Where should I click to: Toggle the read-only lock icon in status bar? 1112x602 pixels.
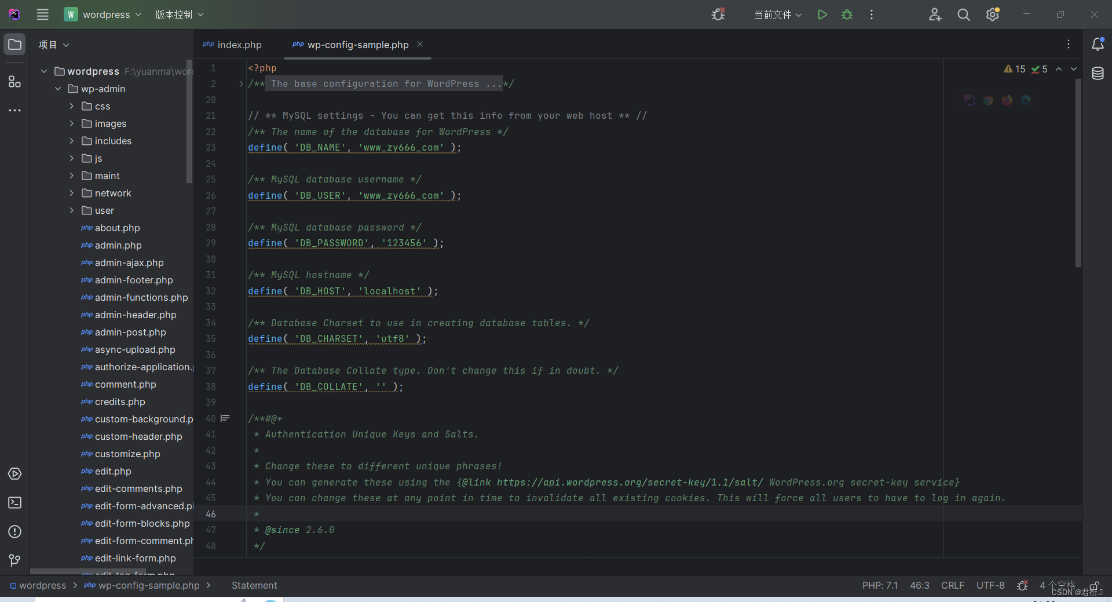[x=1095, y=586]
